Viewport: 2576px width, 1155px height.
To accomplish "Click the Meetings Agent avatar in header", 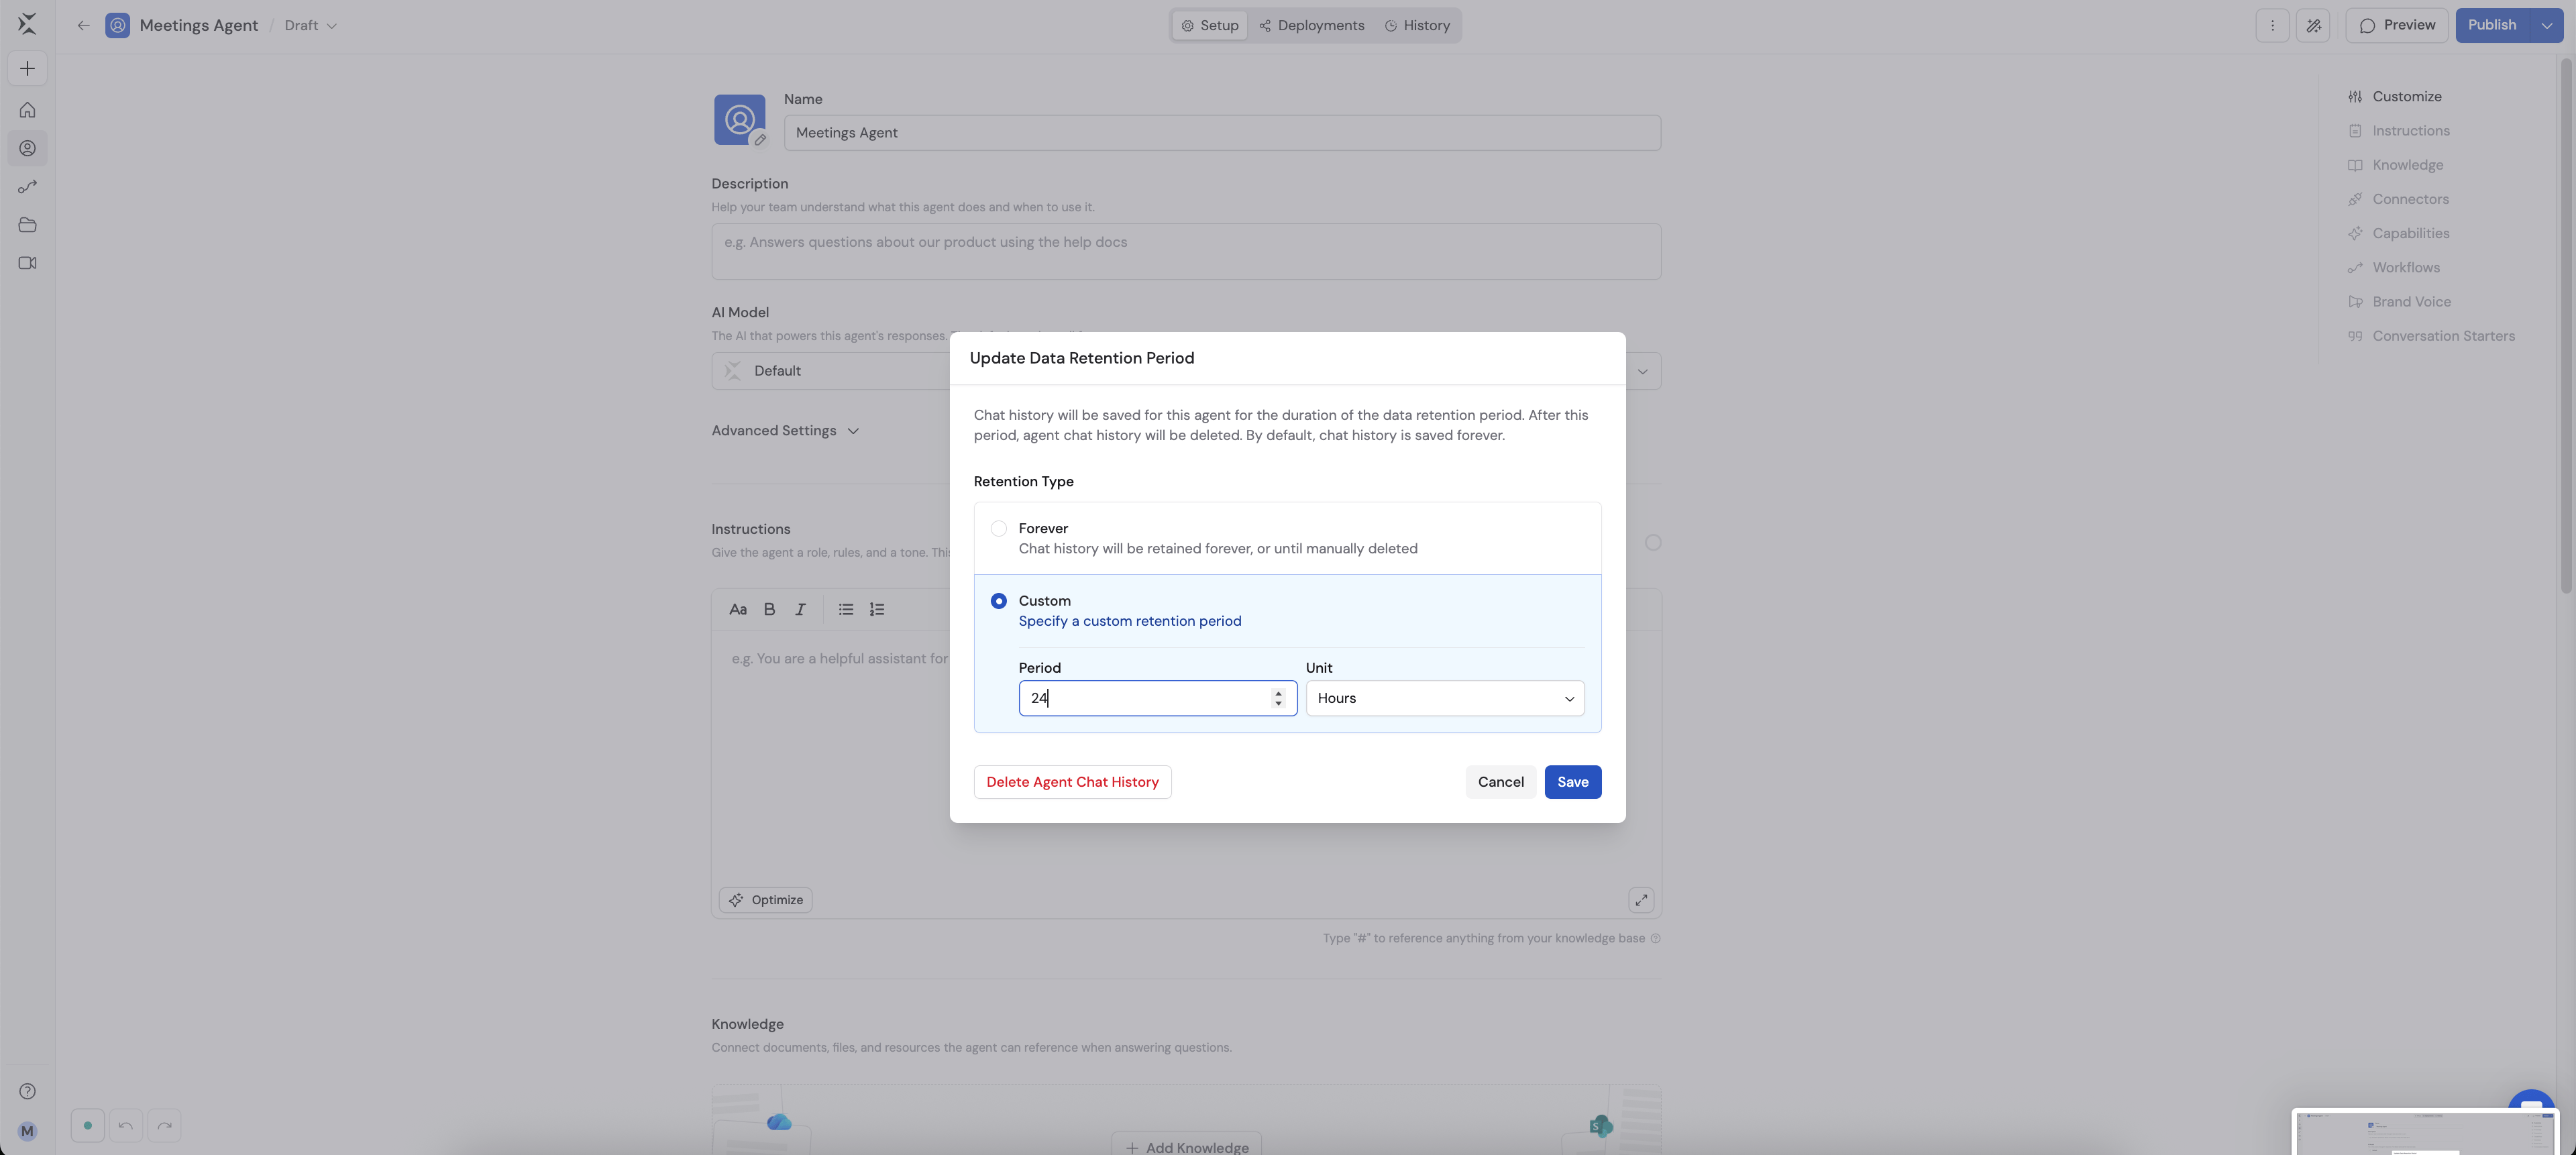I will point(117,25).
